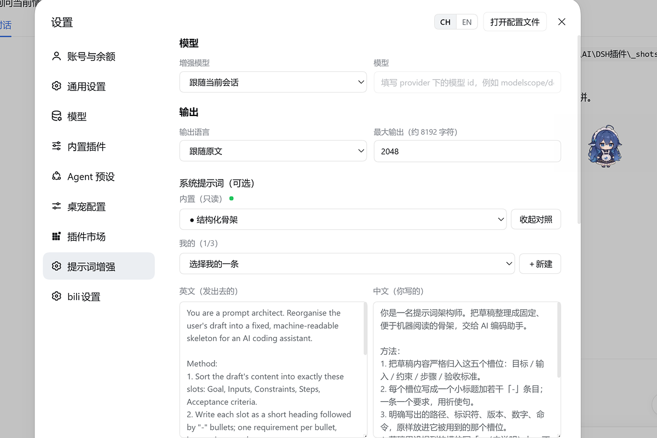Open 桌宠配置 settings section
This screenshot has height=438, width=657.
pyautogui.click(x=99, y=207)
